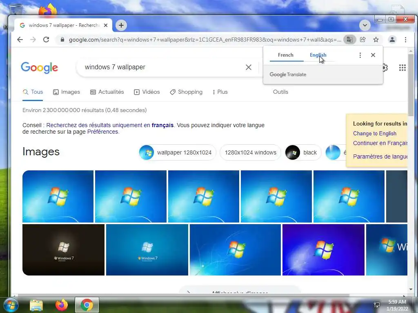The width and height of the screenshot is (418, 313).
Task: Click the Google logo
Action: pos(40,68)
